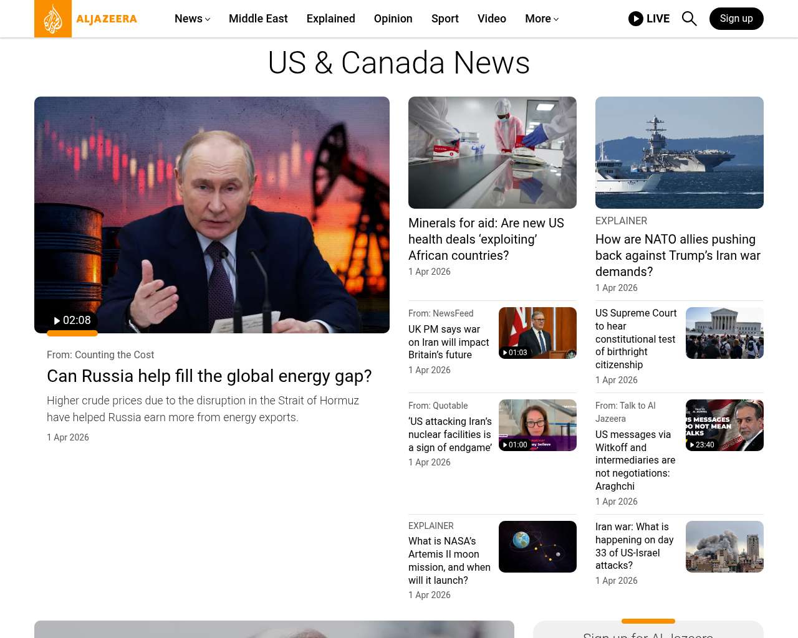Open the search magnifier icon

coord(689,19)
